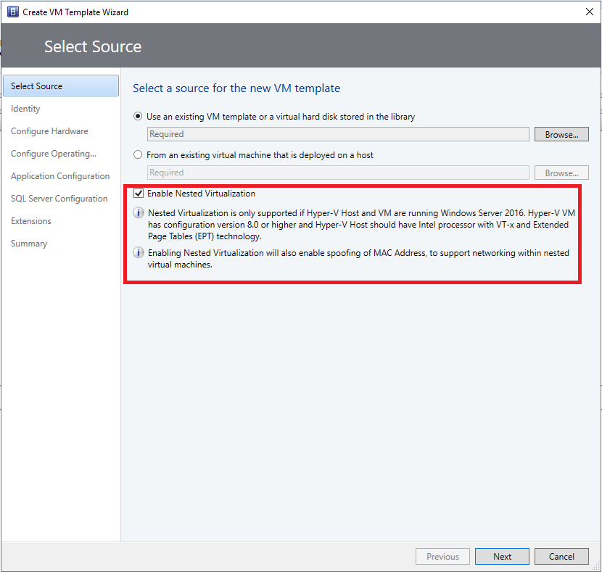
Task: Click the info icon about Nested Virtualization requirements
Action: click(139, 212)
